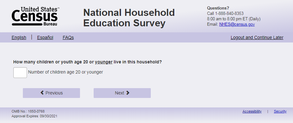Open the NHES@census.gov email link

click(237, 24)
